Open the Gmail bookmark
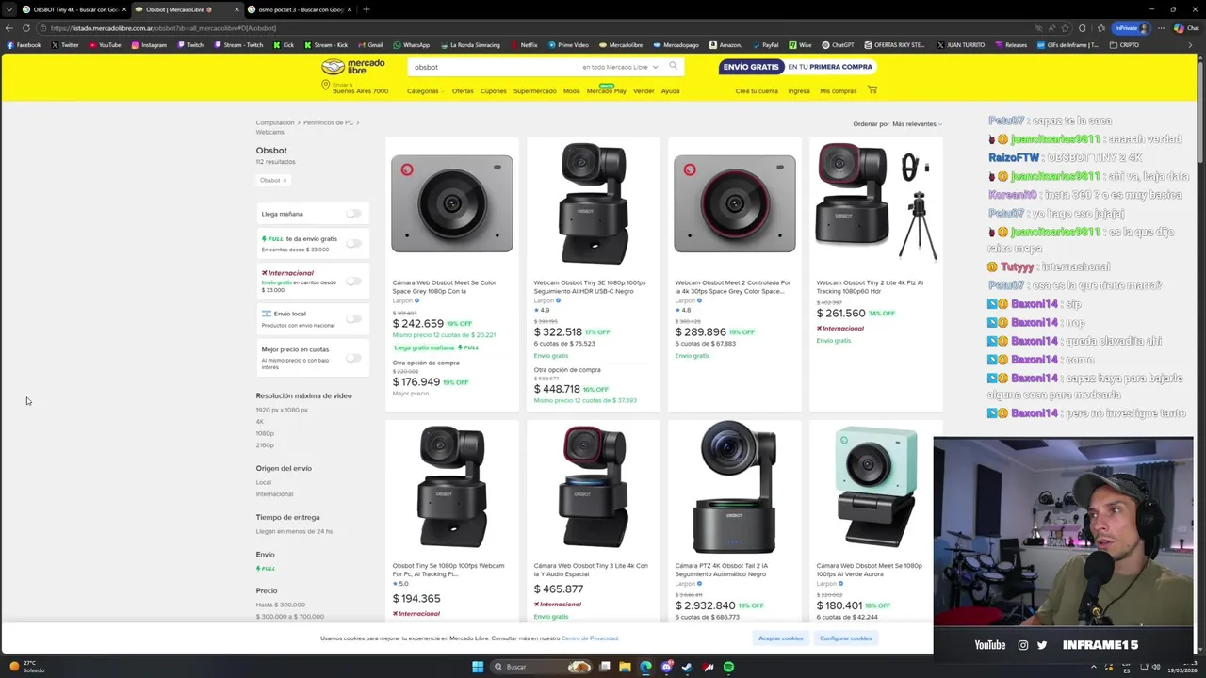This screenshot has height=678, width=1206. coord(370,45)
